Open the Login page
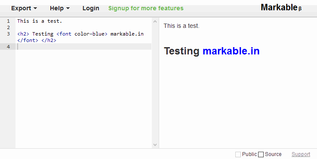The width and height of the screenshot is (317, 159). (91, 8)
